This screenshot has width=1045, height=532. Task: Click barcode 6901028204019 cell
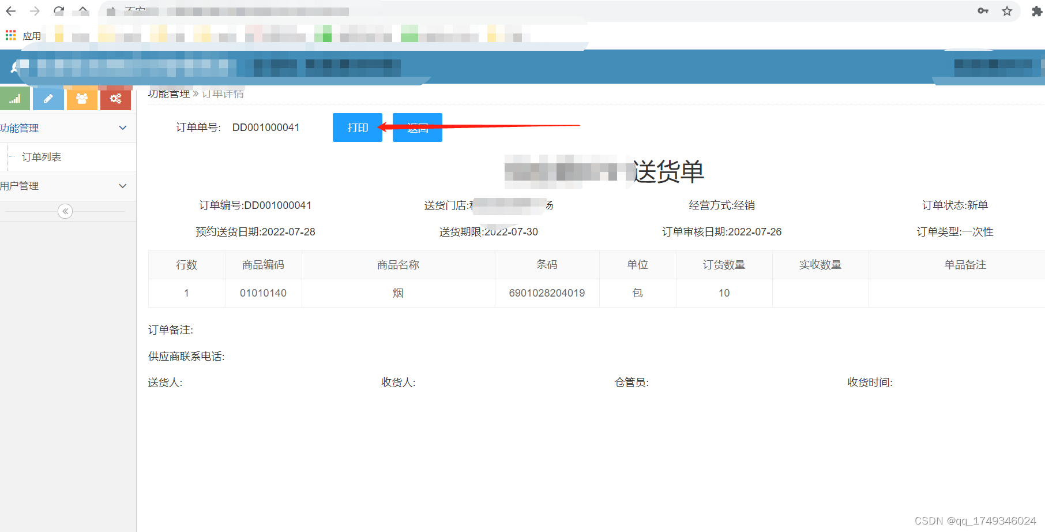click(547, 293)
